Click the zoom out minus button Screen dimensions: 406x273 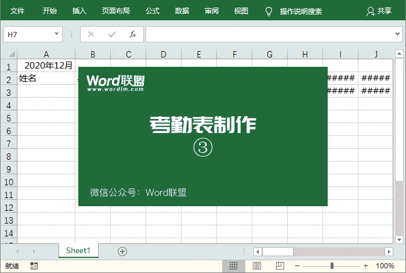(297, 266)
